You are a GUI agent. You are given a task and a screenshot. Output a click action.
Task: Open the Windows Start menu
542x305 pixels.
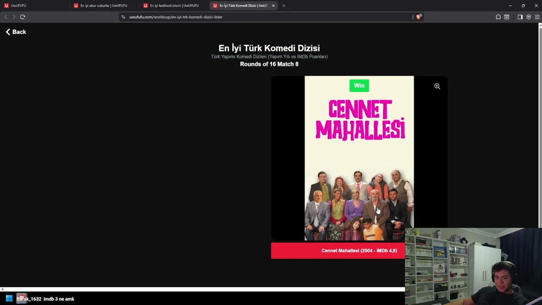[x=9, y=299]
